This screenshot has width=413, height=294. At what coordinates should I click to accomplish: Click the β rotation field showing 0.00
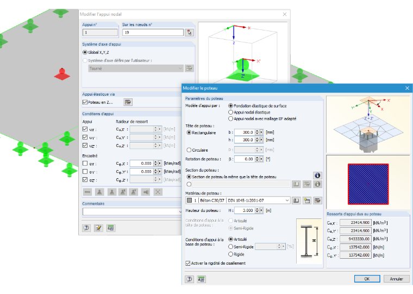[245, 159]
